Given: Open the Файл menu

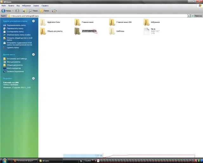Looking at the screenshot, I should coord(3,6).
